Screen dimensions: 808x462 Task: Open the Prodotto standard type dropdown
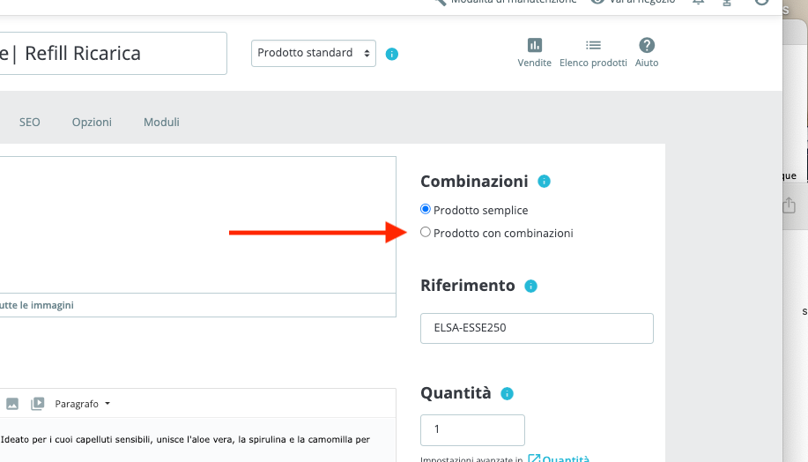point(314,53)
